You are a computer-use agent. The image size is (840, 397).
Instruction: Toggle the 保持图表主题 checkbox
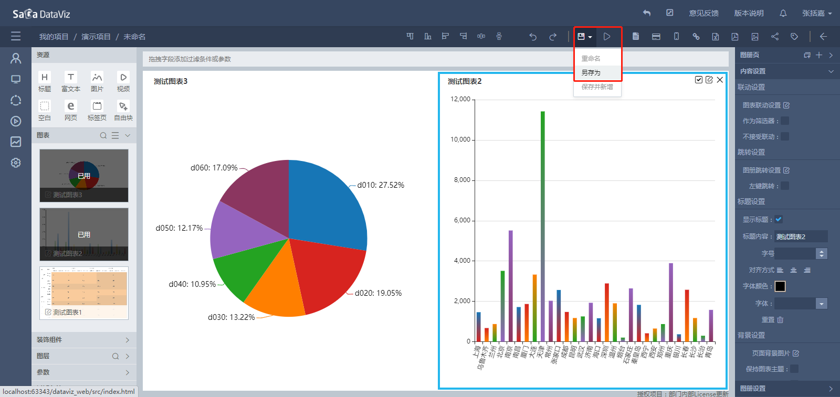(x=794, y=369)
